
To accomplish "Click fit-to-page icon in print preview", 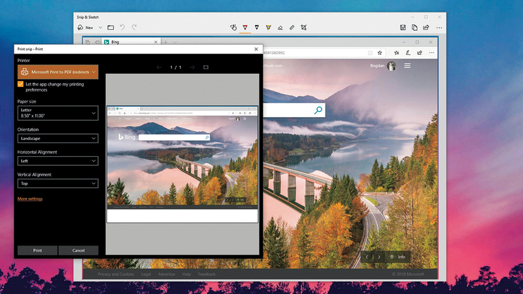I will [206, 67].
